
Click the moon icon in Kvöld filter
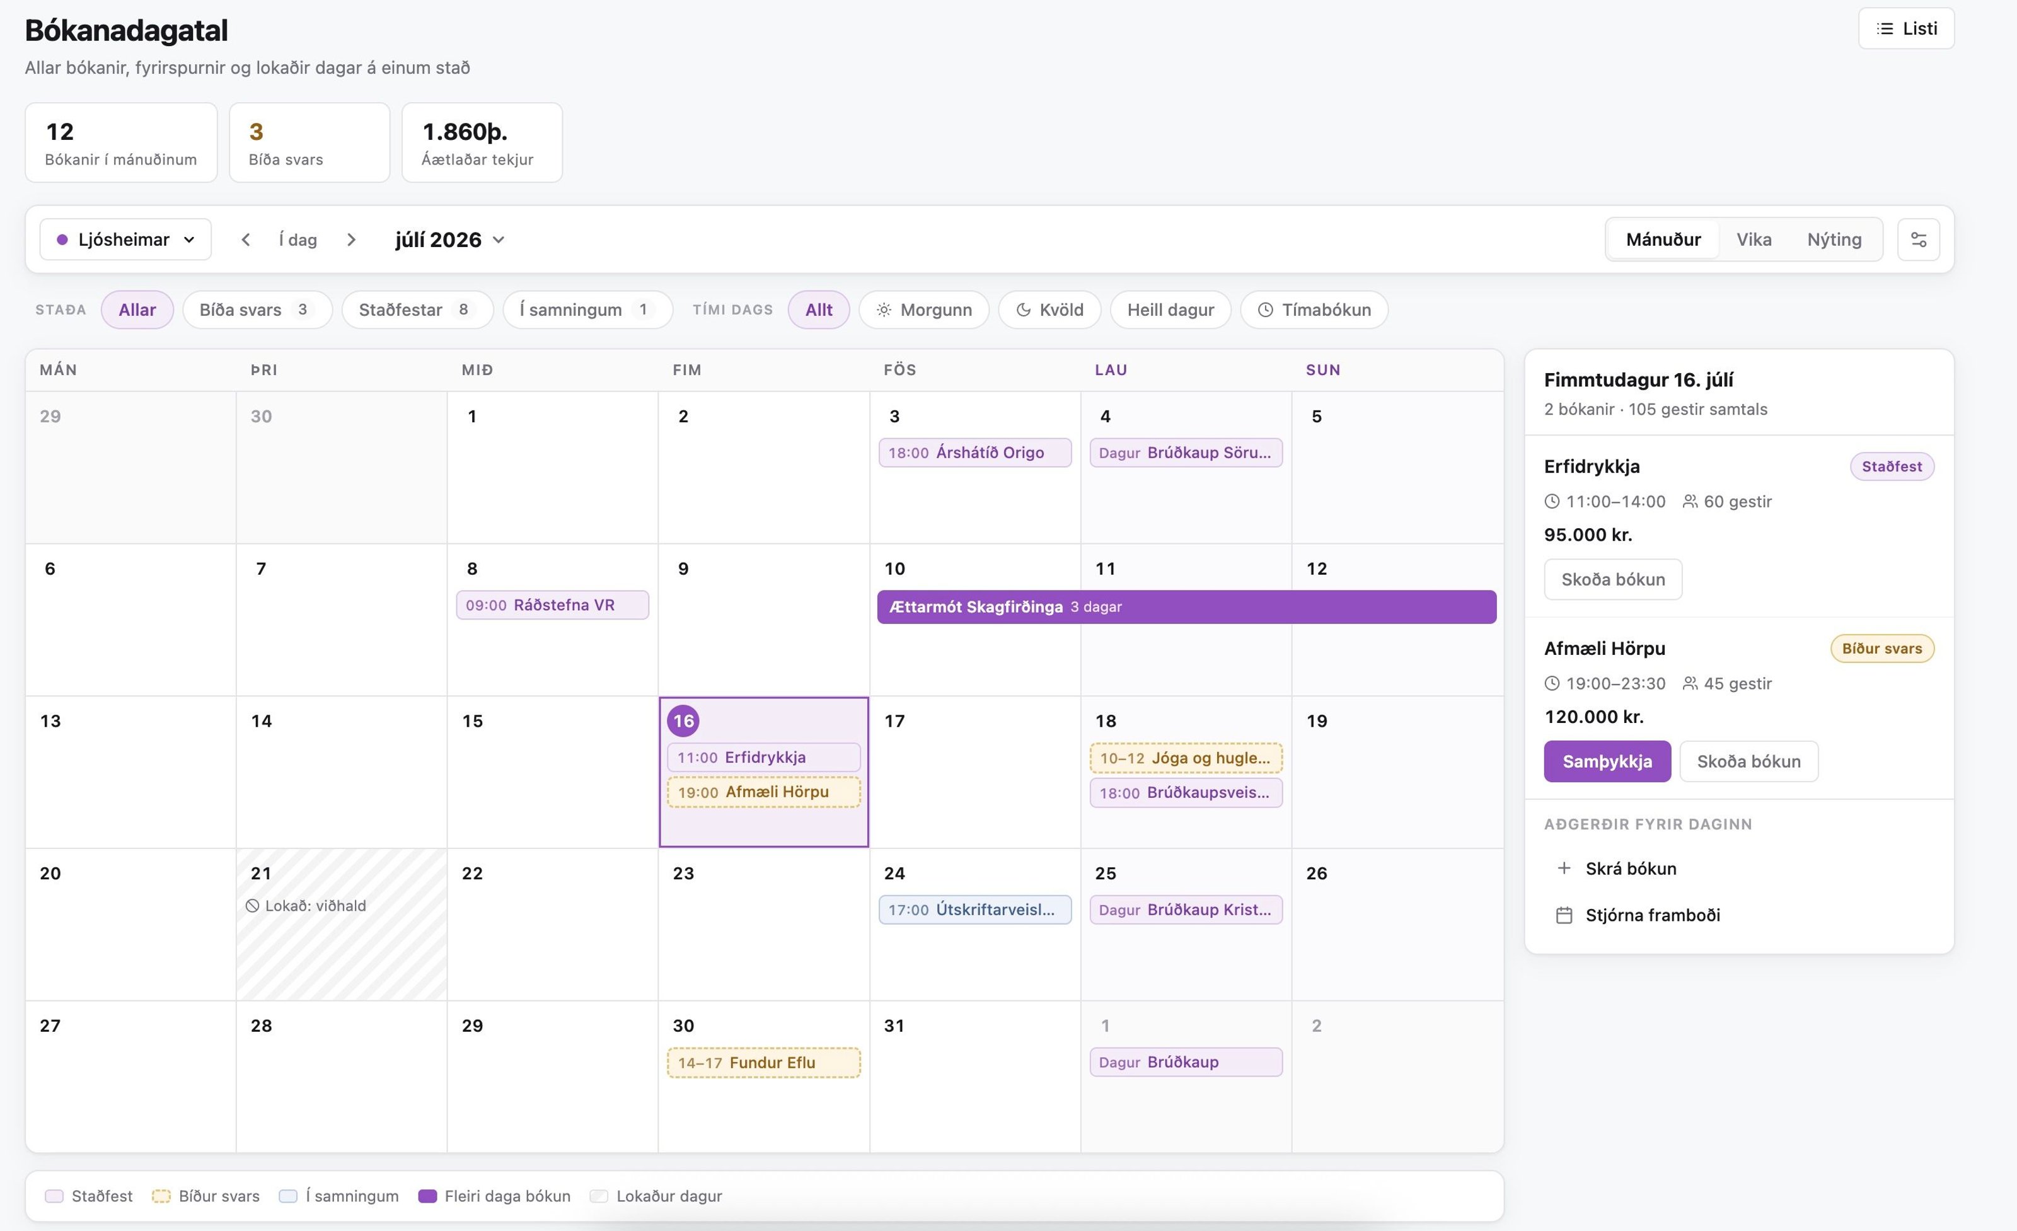coord(1023,310)
